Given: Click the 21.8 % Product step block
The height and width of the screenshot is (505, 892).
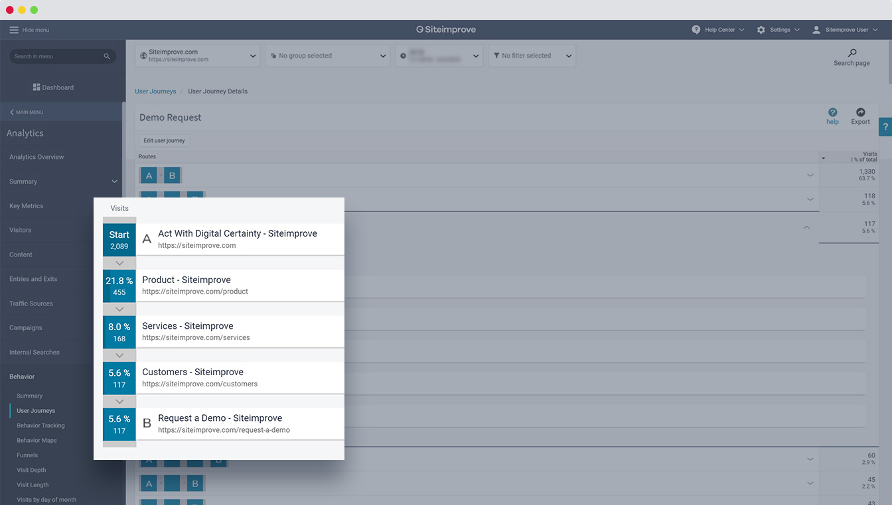Looking at the screenshot, I should [x=119, y=286].
